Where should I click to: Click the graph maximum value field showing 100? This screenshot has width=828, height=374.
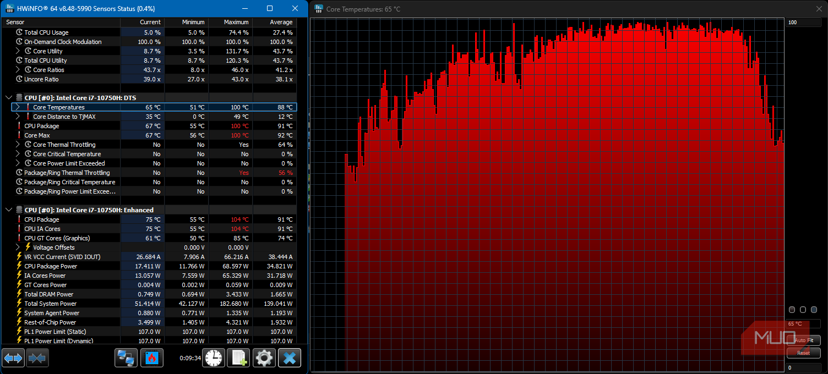pos(804,23)
